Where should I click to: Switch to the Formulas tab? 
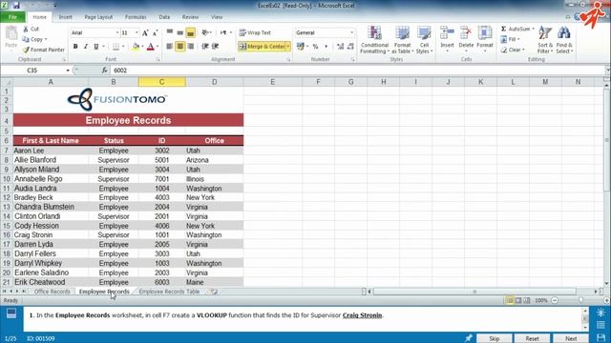coord(136,17)
